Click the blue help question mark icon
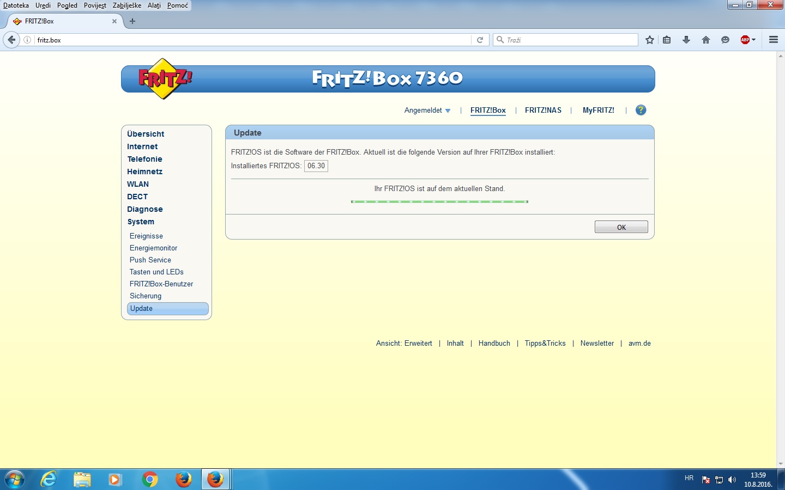Viewport: 785px width, 490px height. click(x=641, y=110)
